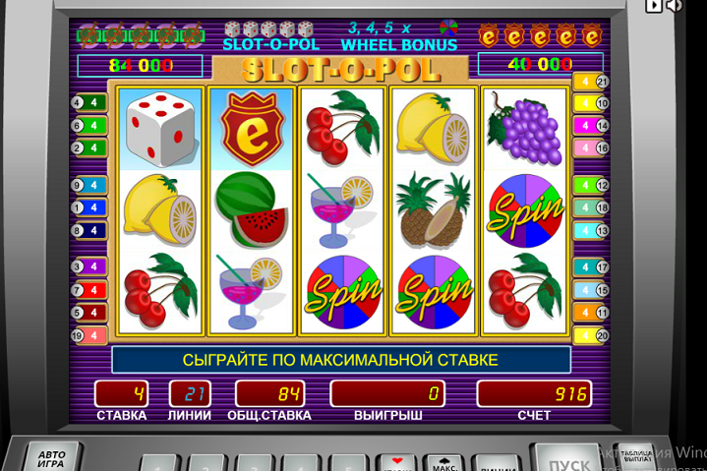The width and height of the screenshot is (707, 471).
Task: Click the small wheel icon beside WHEEL BONUS
Action: [448, 28]
